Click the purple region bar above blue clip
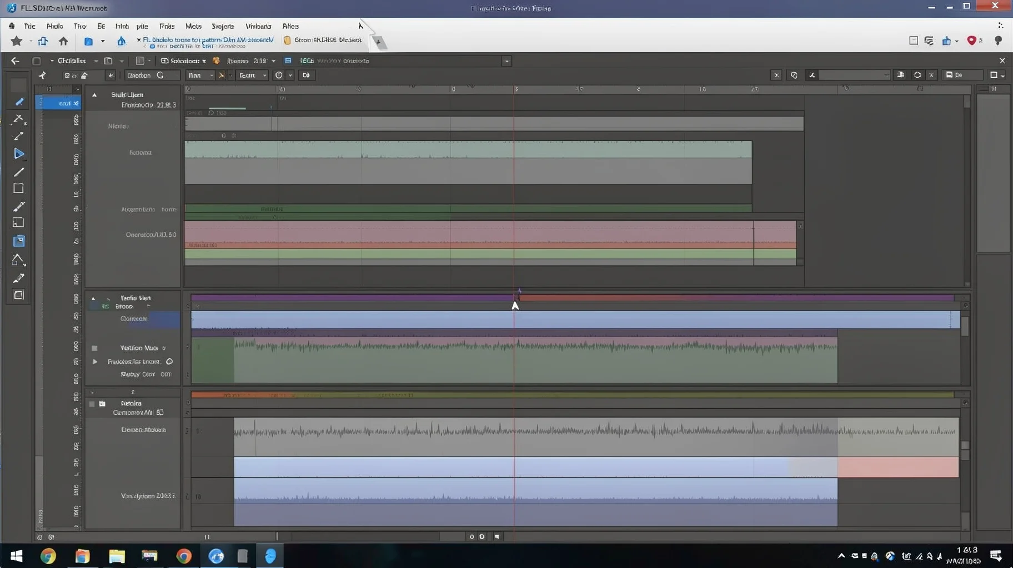Screen dimensions: 1013x568 pyautogui.click(x=353, y=298)
